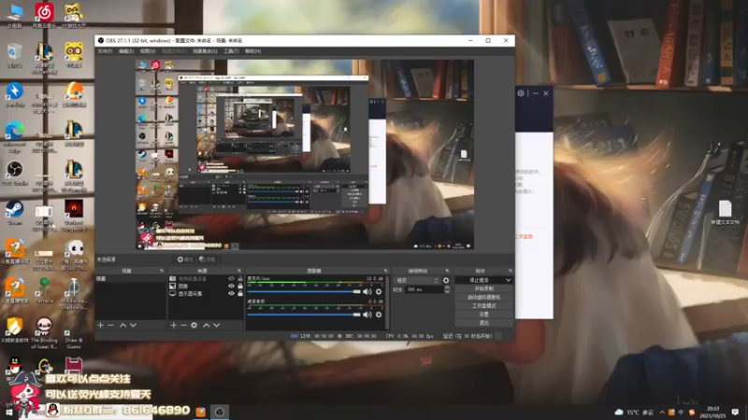748x420 pixels.
Task: Toggle lock on video capture device source
Action: [x=240, y=278]
